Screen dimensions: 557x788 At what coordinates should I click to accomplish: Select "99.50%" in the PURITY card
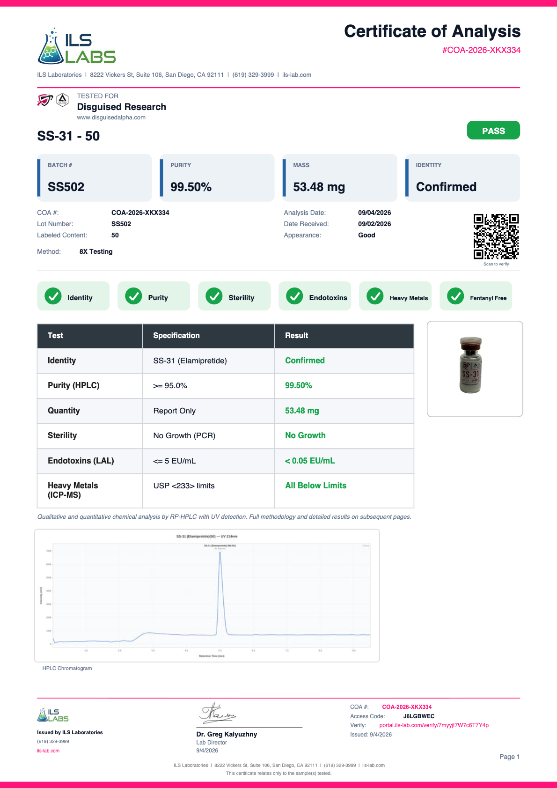191,187
